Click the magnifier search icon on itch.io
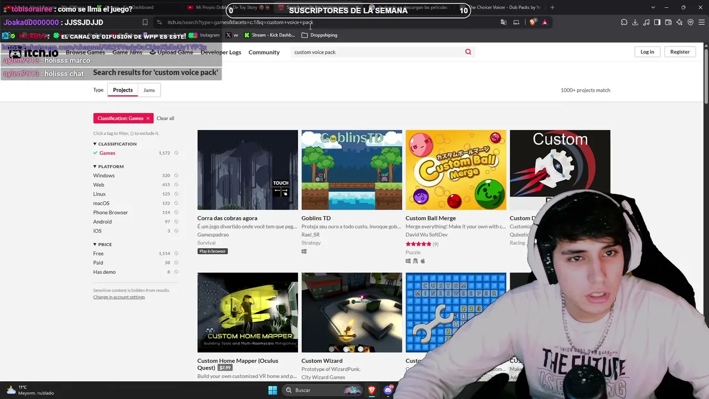 [468, 52]
